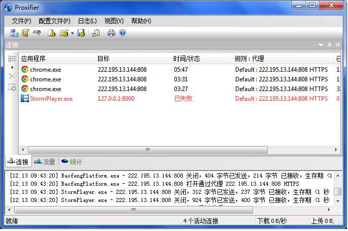Screen dimensions: 348x231
Task: Click 4 个活动连接 status bar entry
Action: click(201, 221)
